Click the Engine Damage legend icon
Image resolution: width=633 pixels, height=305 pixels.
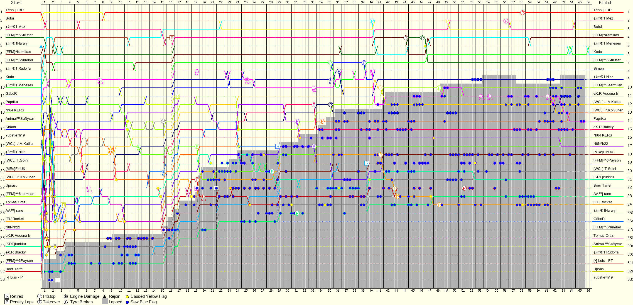(66, 296)
